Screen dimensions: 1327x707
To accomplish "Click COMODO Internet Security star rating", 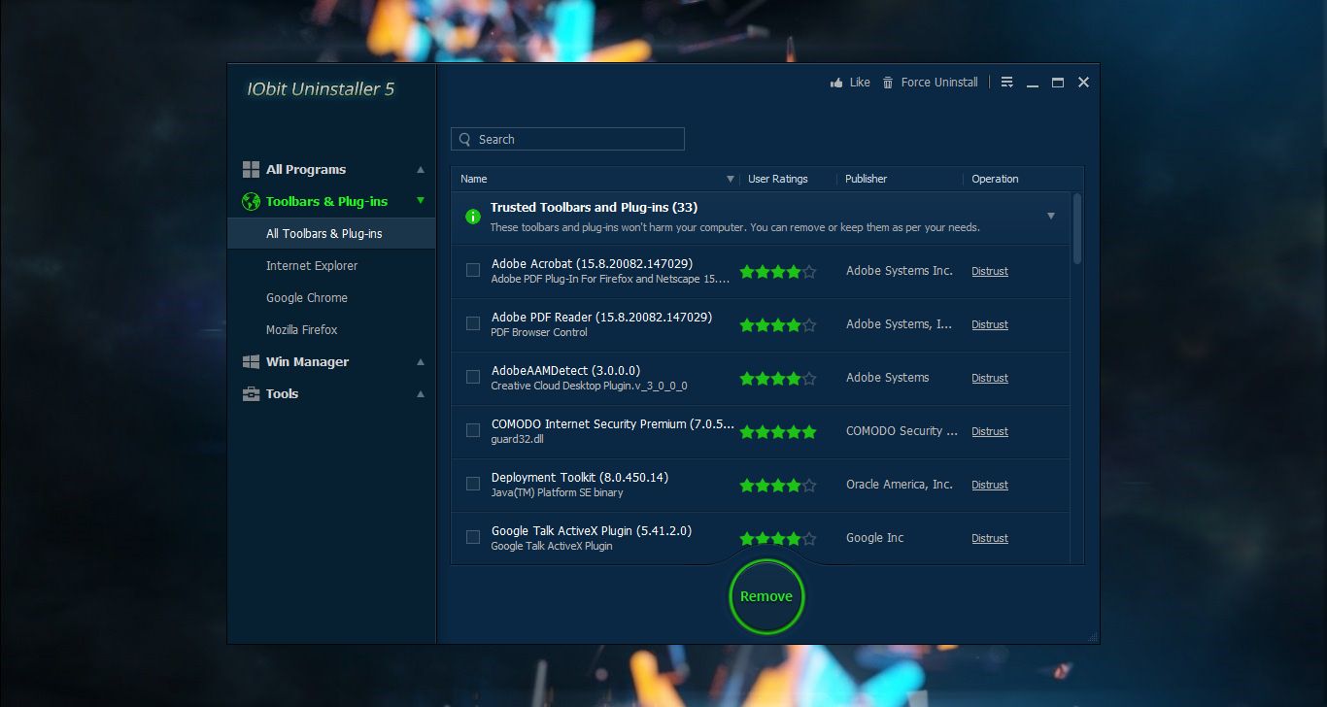I will 778,432.
